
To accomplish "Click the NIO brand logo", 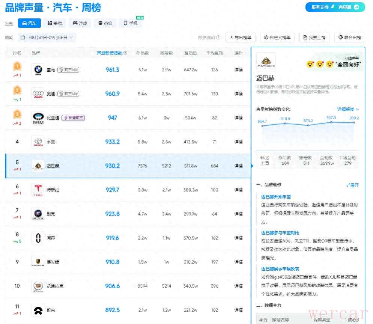I will pos(38,310).
